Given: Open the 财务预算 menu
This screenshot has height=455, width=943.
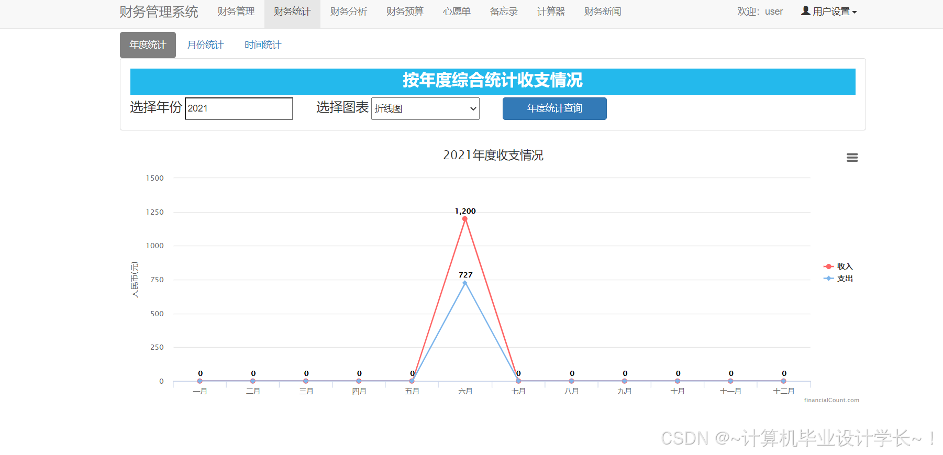Looking at the screenshot, I should coord(405,12).
